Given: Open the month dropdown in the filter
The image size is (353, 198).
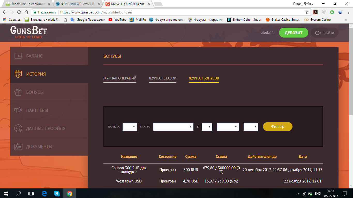Looking at the screenshot, I should click(228, 127).
